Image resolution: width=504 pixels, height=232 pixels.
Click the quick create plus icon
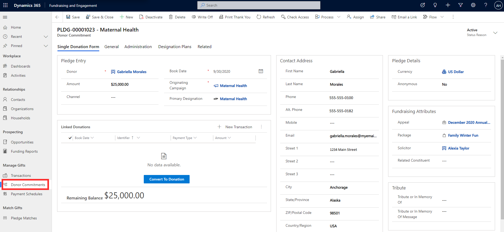tap(448, 5)
